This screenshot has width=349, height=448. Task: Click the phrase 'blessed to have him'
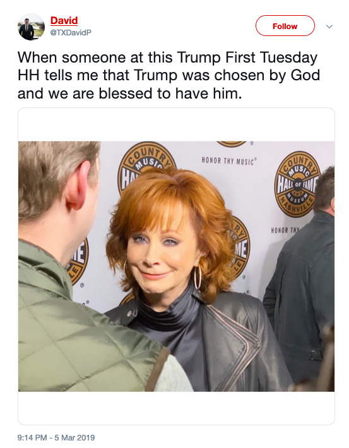[x=170, y=94]
